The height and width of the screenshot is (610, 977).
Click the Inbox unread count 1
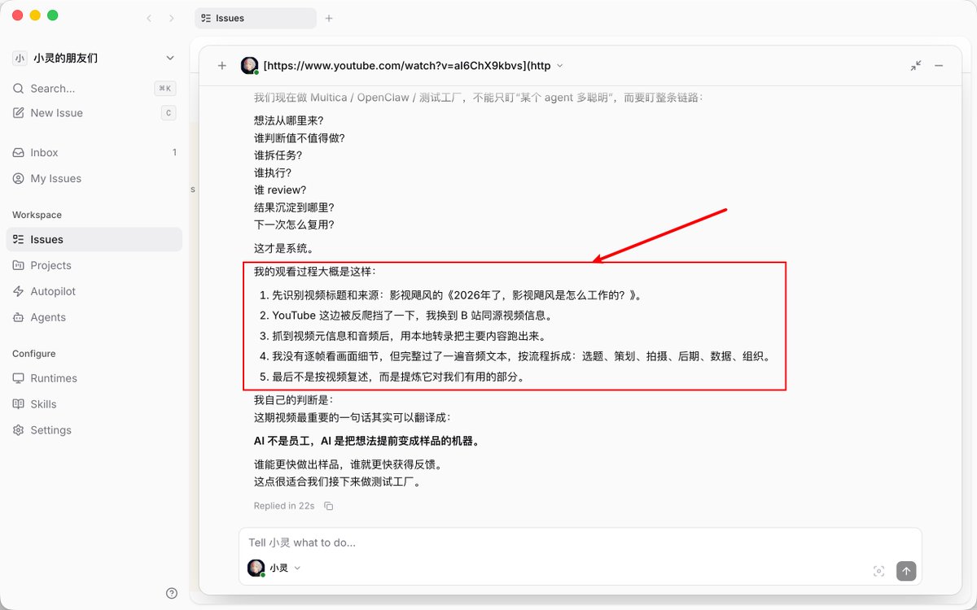click(x=174, y=152)
